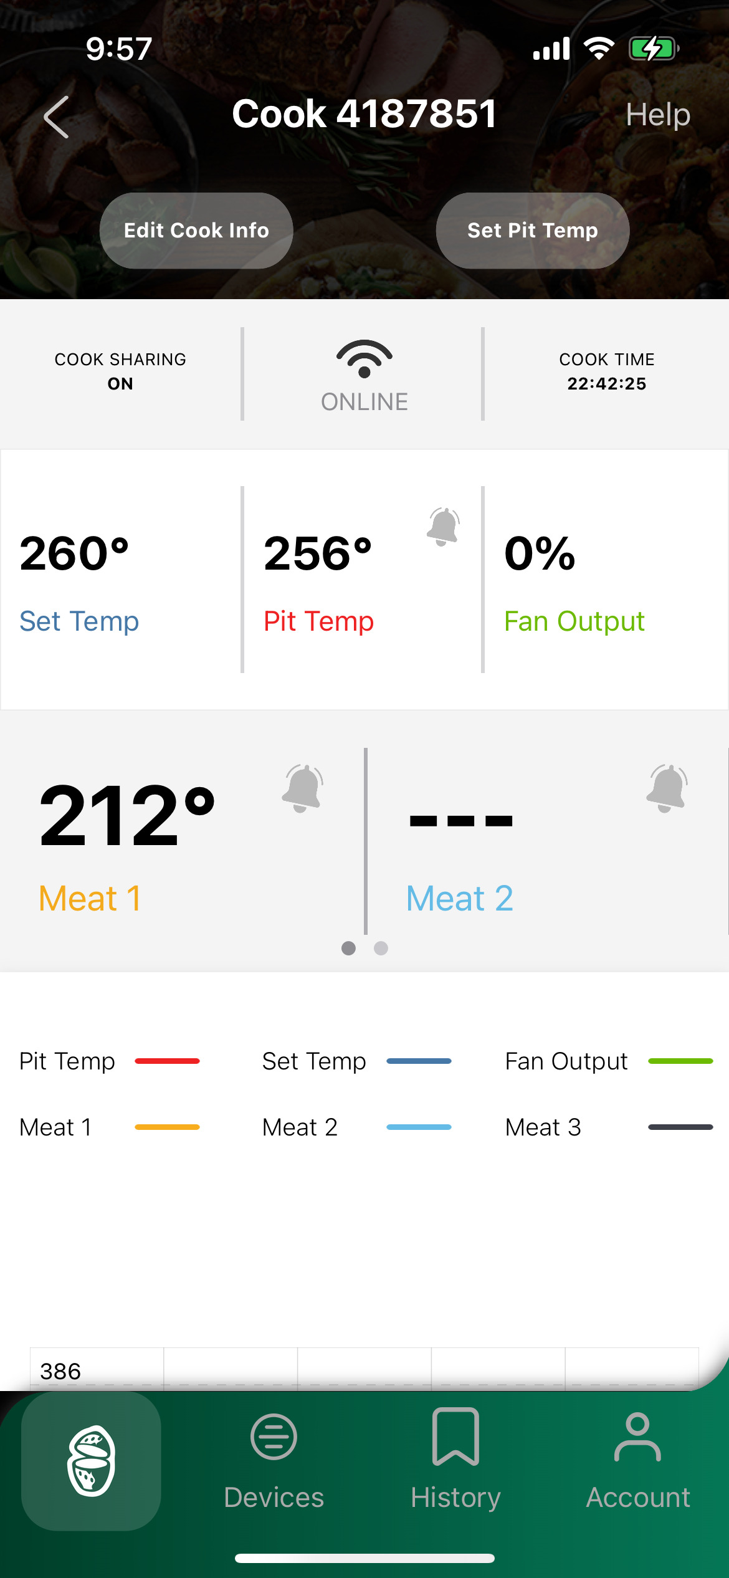
Task: Open the Big Green Egg home tab
Action: pyautogui.click(x=91, y=1461)
